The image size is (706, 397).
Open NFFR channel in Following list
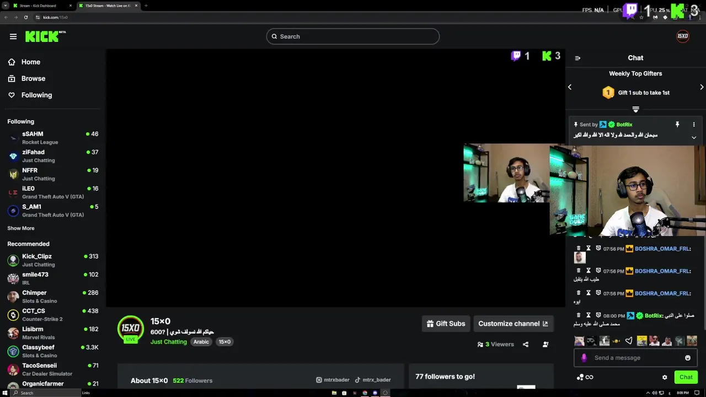coord(53,174)
